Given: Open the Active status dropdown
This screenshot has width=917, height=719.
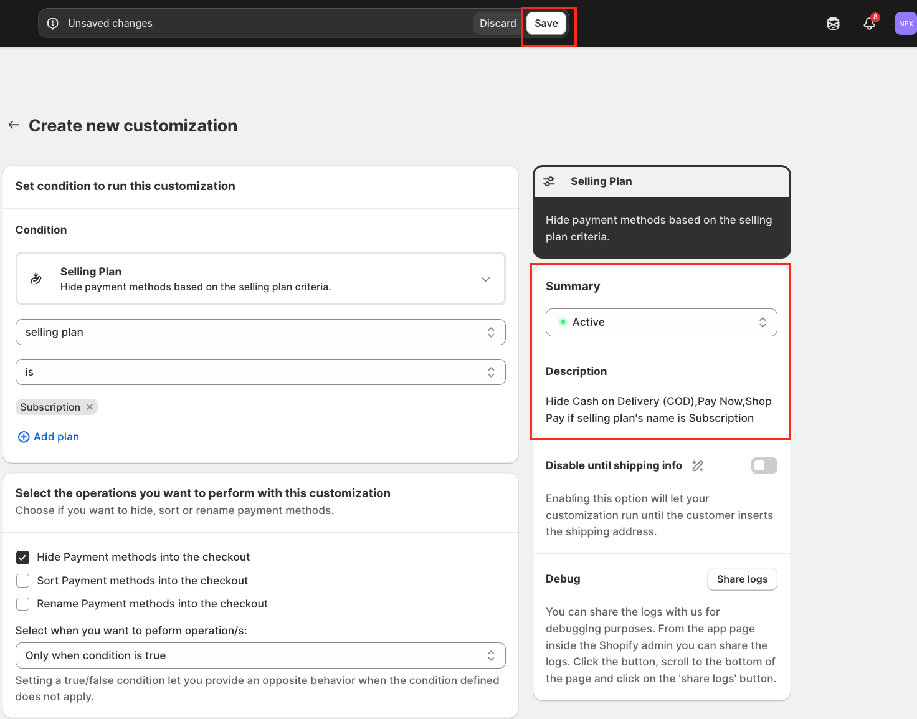Looking at the screenshot, I should click(x=661, y=322).
